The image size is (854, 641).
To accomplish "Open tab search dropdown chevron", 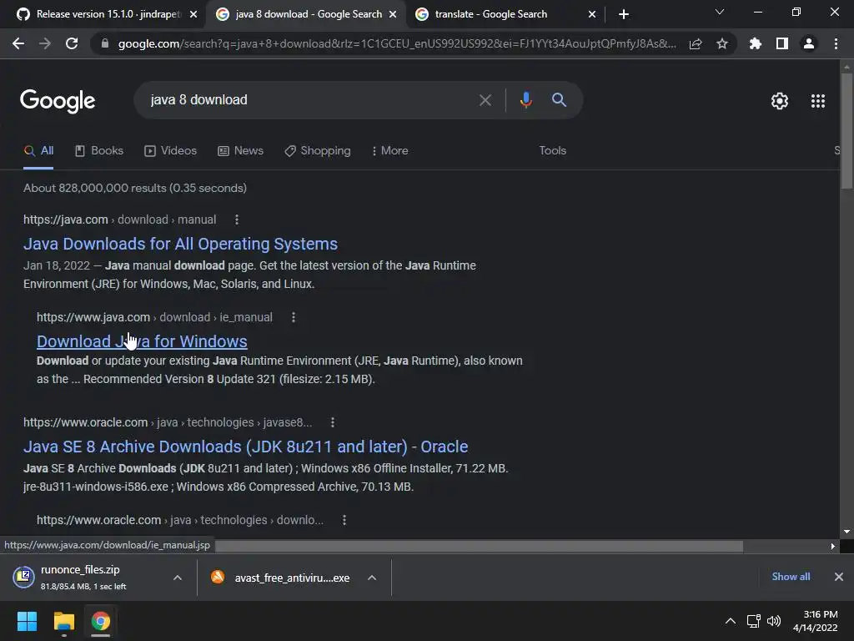I will [720, 12].
